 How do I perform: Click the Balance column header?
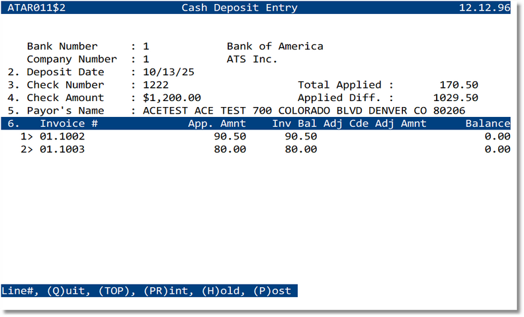[x=488, y=123]
